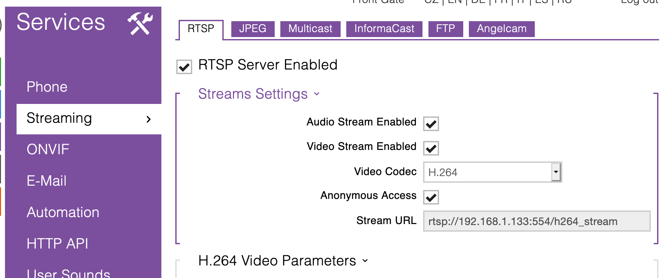Click the Services tools icon
Screen dimensions: 670x278
point(140,23)
